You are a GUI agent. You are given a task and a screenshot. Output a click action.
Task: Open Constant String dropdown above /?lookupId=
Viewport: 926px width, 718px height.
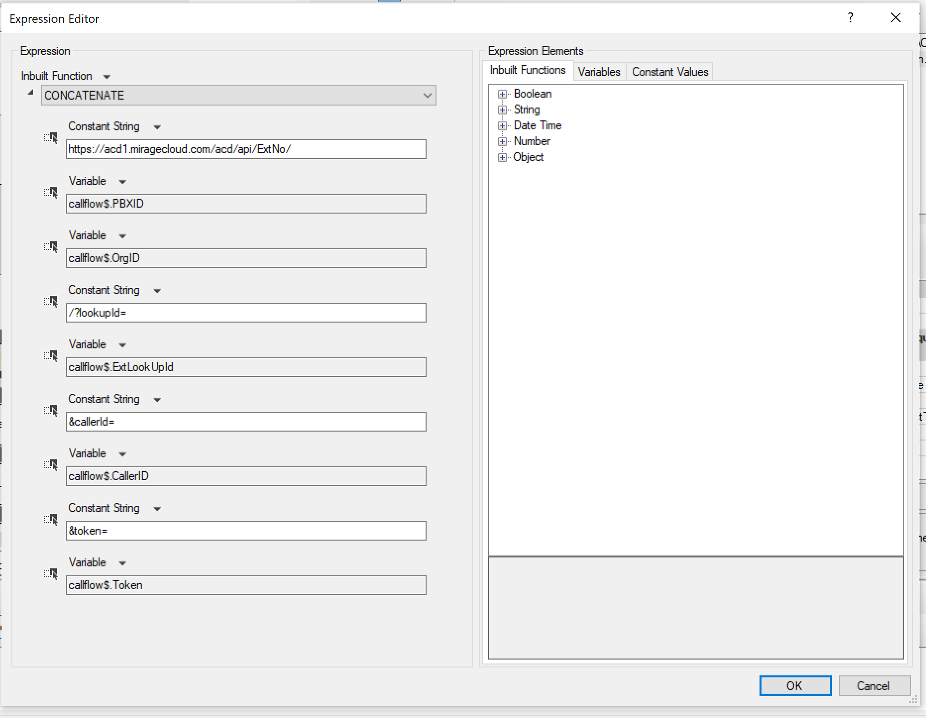coord(157,291)
